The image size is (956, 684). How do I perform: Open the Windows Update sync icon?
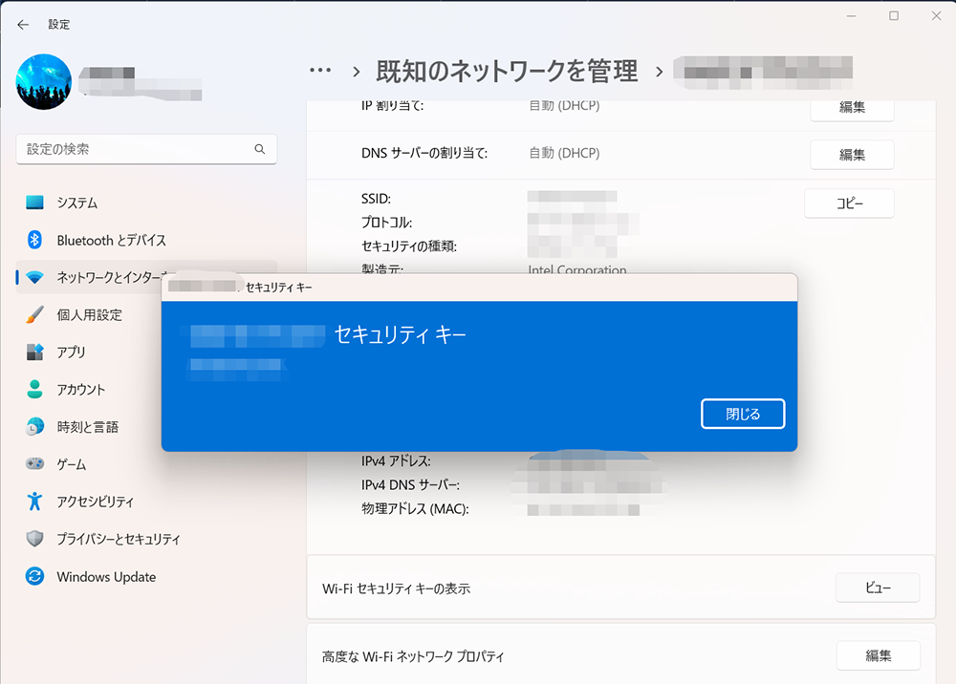click(x=35, y=577)
